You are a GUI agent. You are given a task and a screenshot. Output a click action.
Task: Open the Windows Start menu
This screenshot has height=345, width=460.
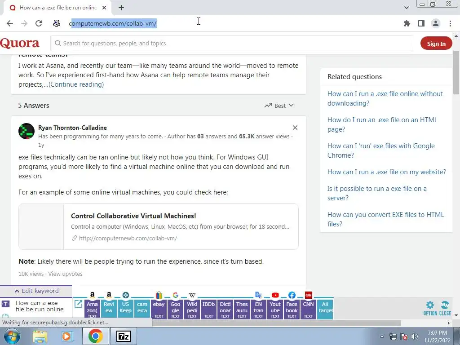click(11, 336)
